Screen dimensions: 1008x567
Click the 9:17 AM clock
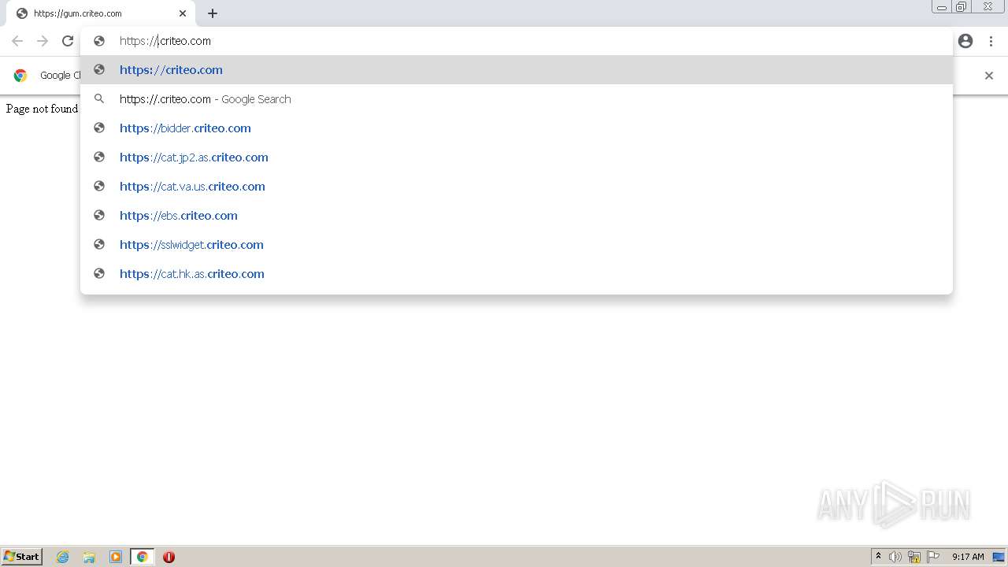pos(968,557)
